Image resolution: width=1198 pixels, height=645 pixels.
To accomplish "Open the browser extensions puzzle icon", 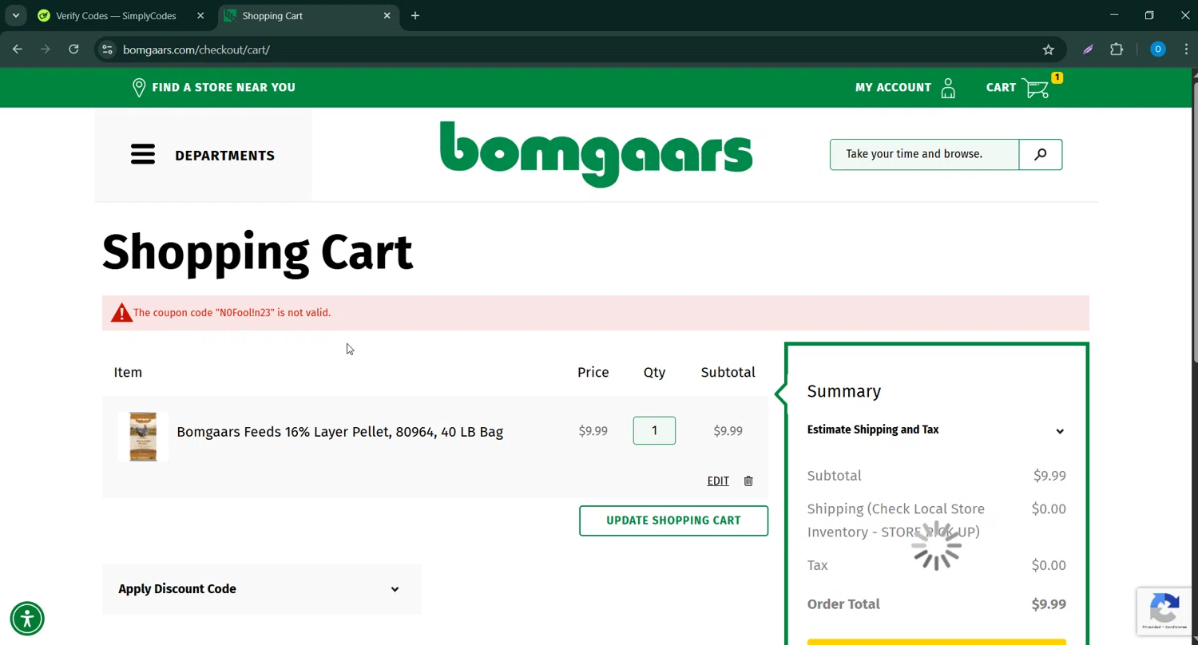I will [x=1117, y=49].
